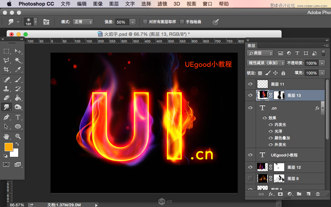This screenshot has width=331, height=207.
Task: Select the Spot Healing Brush tool
Action: pos(6,79)
